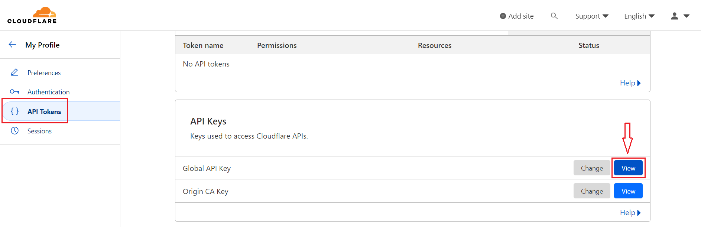View the Origin CA Key
Viewport: 701px width, 227px height.
click(x=628, y=191)
